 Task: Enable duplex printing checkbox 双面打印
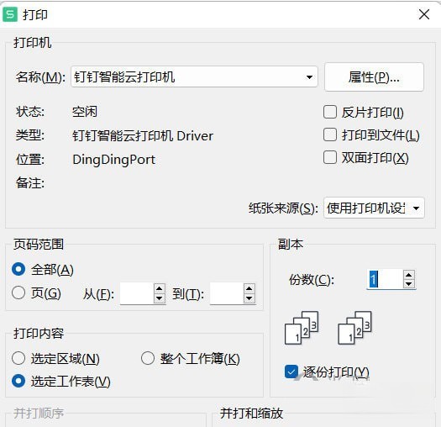click(330, 157)
